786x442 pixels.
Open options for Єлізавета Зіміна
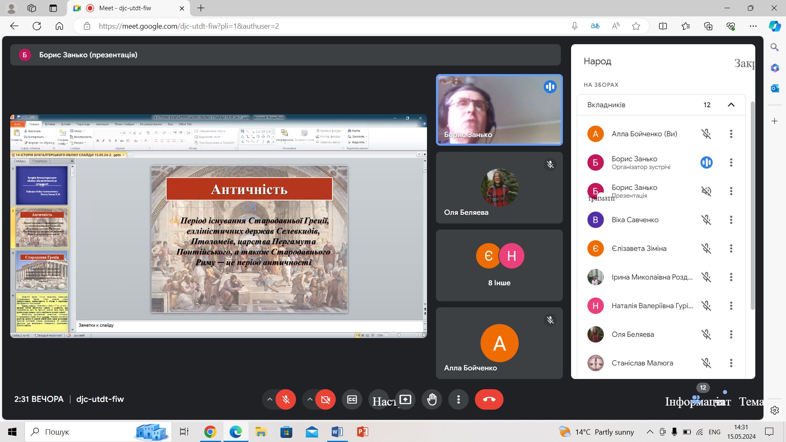(x=731, y=248)
